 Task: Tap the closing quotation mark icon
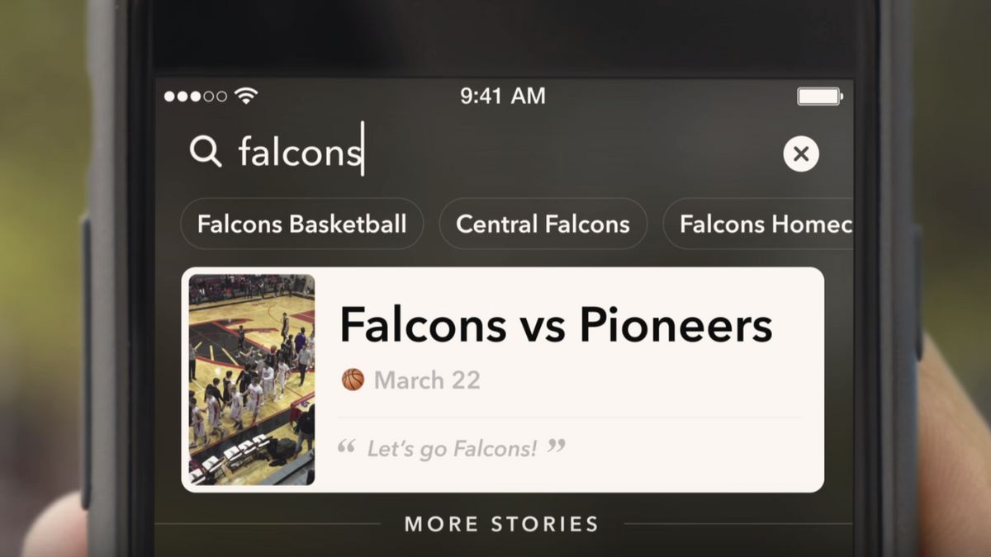point(557,446)
